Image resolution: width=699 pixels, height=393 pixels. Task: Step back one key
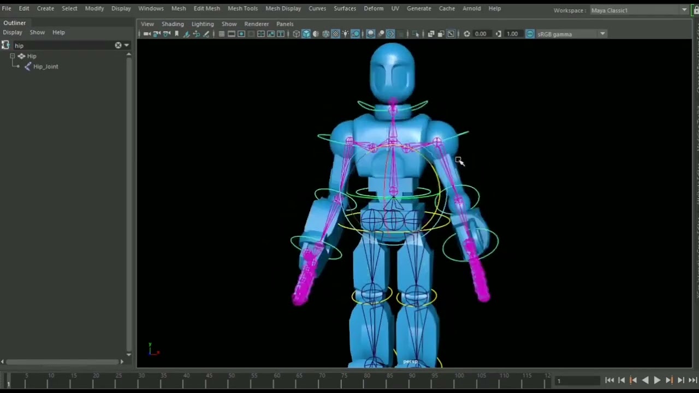click(x=633, y=380)
